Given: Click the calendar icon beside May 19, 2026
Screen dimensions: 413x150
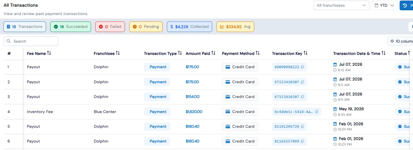Looking at the screenshot, I should click(x=335, y=109).
